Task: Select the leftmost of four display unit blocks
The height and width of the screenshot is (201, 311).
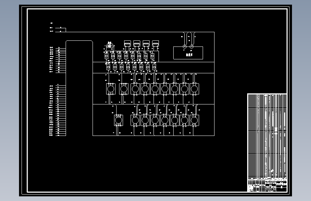Action: tap(127, 44)
